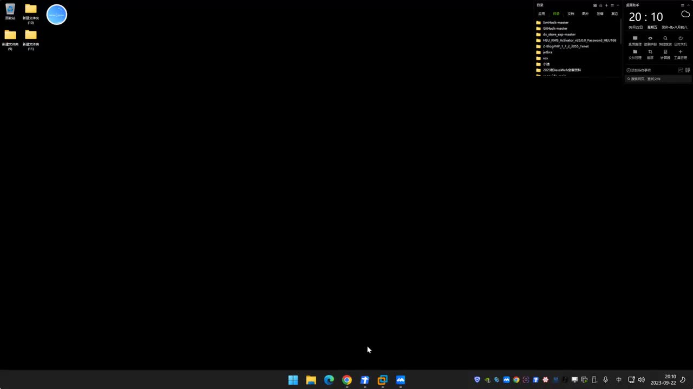The width and height of the screenshot is (693, 389).
Task: Open the 工具管理 tool manager
Action: (681, 54)
